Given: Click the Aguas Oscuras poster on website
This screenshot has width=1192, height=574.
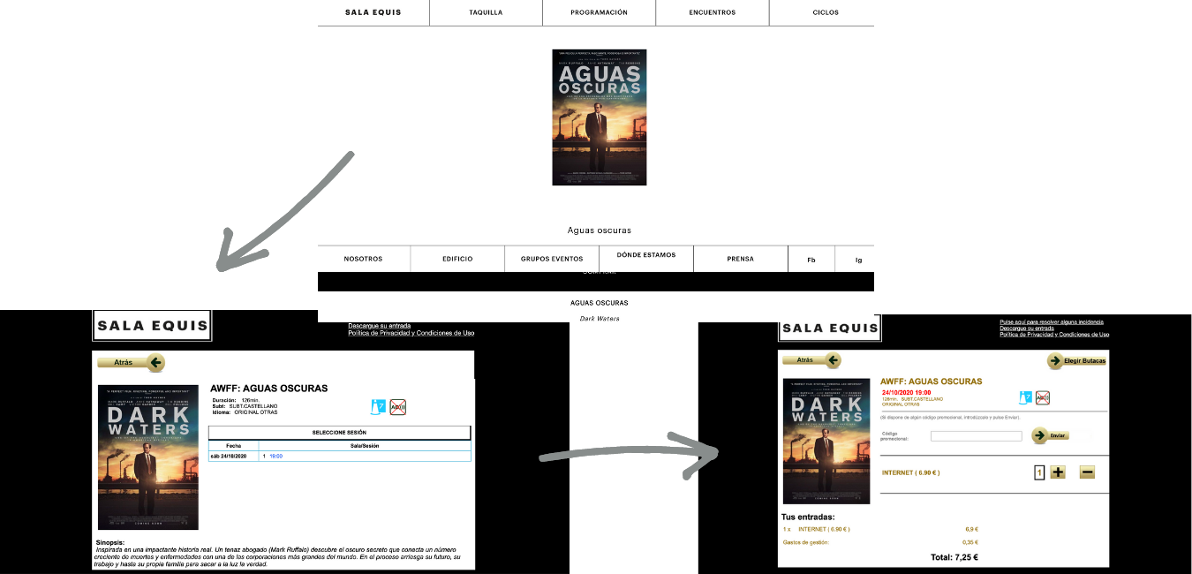Looking at the screenshot, I should point(599,117).
